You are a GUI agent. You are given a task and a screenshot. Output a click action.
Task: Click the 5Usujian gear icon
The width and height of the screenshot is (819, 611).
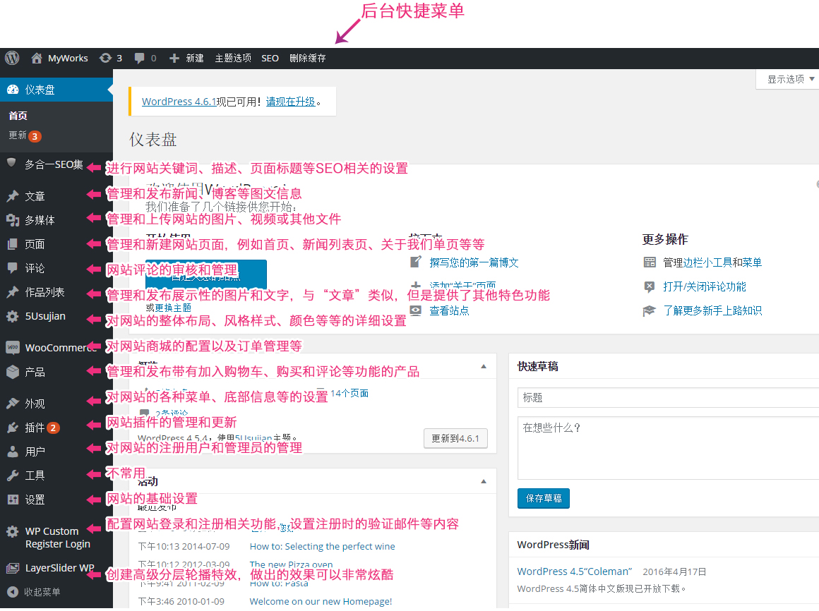(x=13, y=316)
